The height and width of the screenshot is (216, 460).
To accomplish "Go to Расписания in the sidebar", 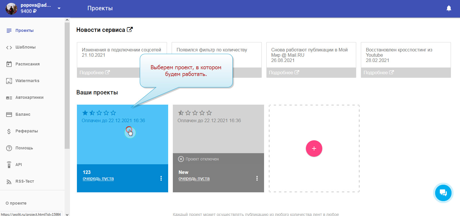I will pos(27,64).
